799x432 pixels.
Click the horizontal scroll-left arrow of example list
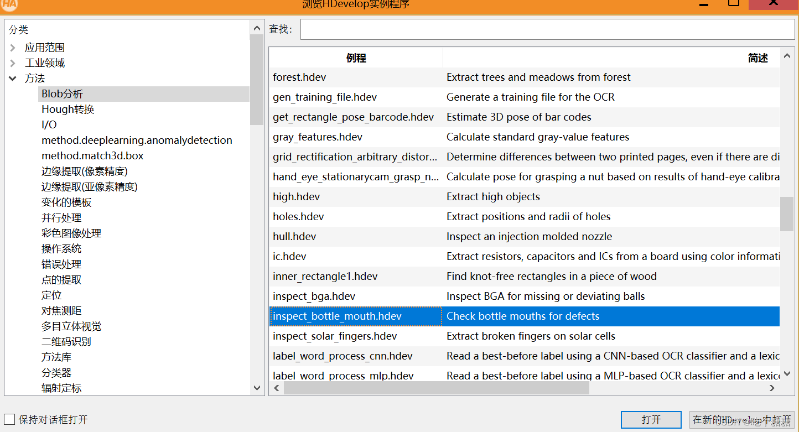point(277,388)
